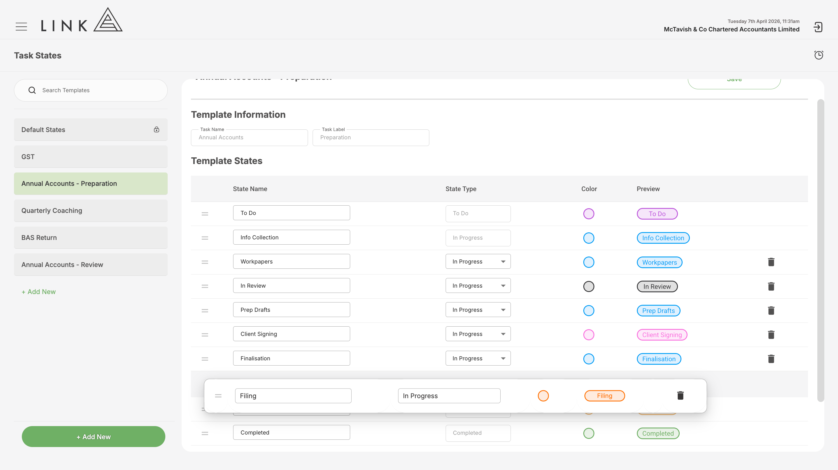Viewport: 838px width, 470px height.
Task: Click the small green + Add New link
Action: click(x=38, y=291)
